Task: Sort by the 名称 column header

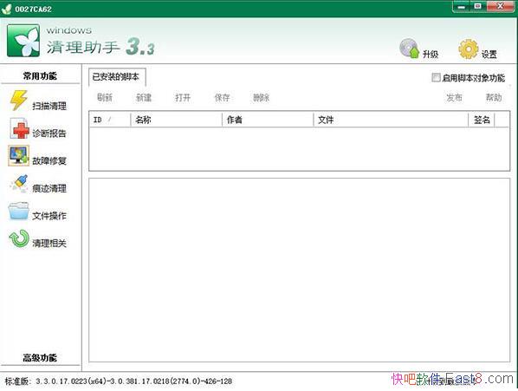Action: 177,120
